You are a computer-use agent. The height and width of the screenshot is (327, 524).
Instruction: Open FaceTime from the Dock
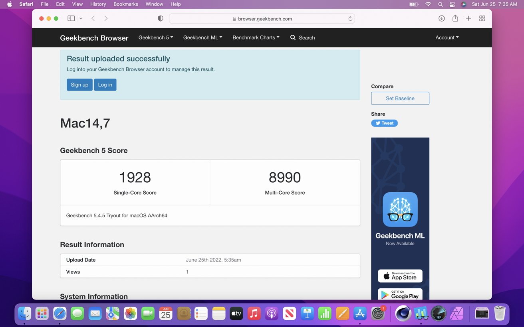point(148,313)
